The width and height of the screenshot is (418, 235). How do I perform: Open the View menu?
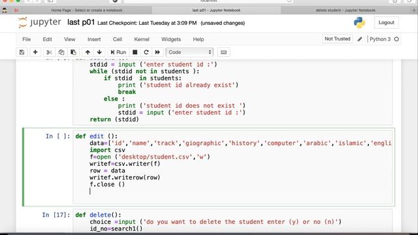[x=70, y=39]
